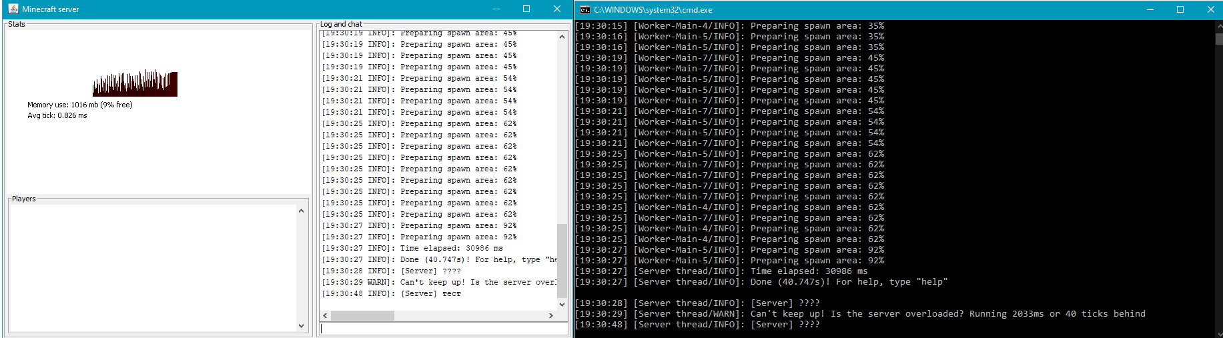Click "Time elapsed: 30986 ms" line in Minecraft log
The height and width of the screenshot is (338, 1223).
point(412,248)
